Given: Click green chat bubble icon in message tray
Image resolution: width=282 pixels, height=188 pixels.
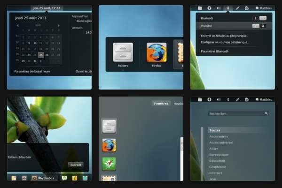Looking at the screenshot, I should pyautogui.click(x=64, y=178).
